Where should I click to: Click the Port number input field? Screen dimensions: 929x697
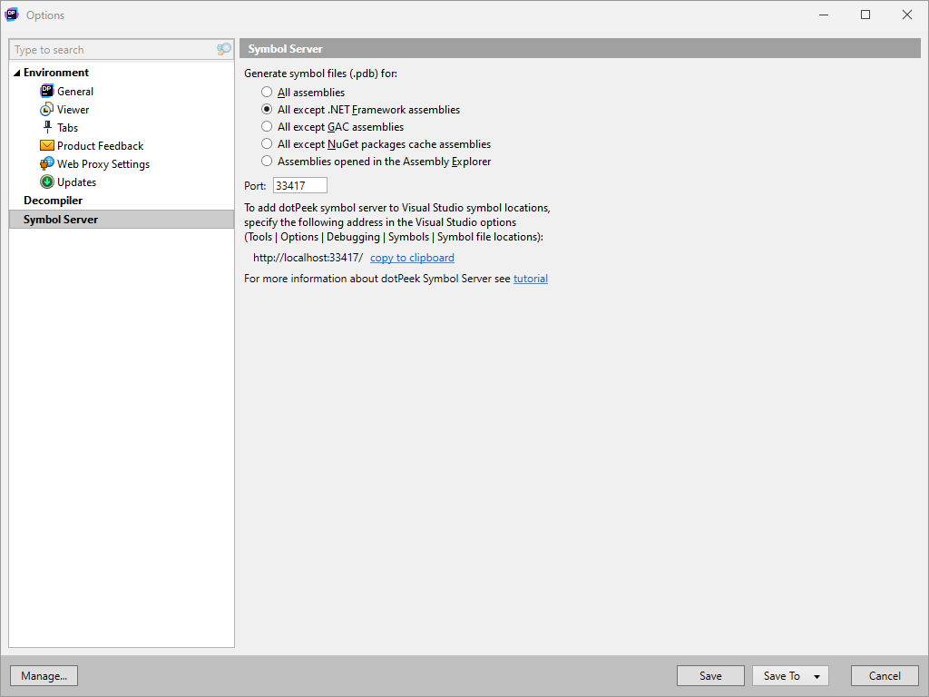(x=299, y=185)
